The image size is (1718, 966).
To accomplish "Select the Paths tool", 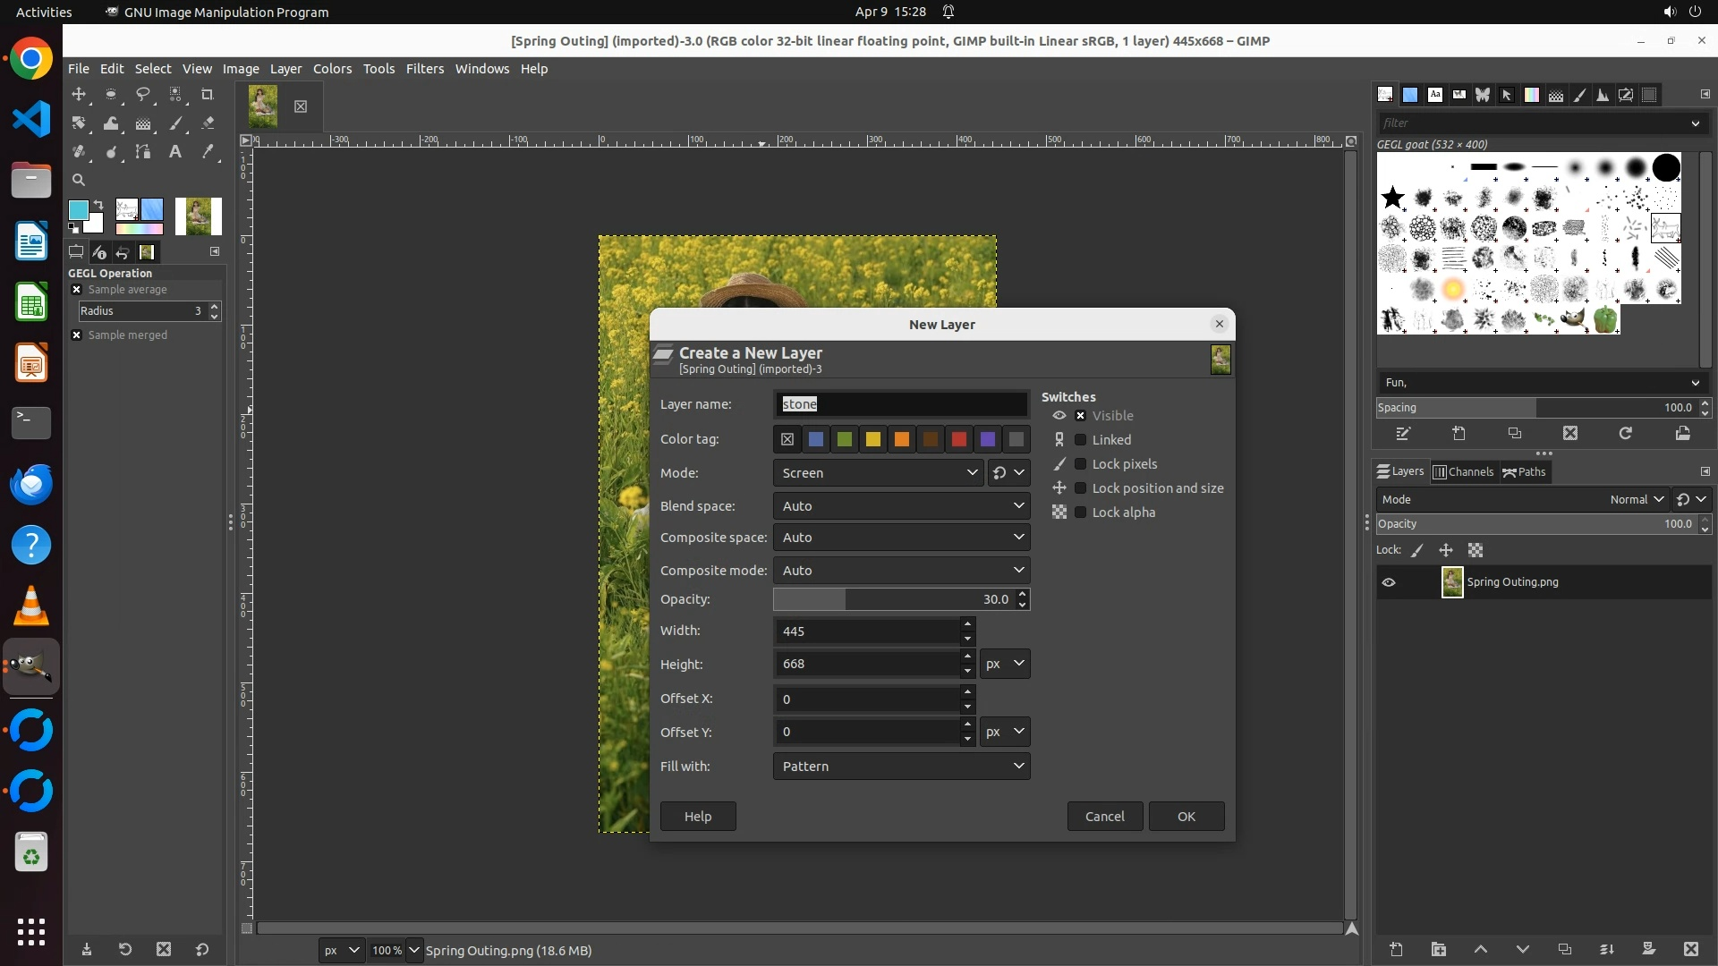I will pos(143,152).
